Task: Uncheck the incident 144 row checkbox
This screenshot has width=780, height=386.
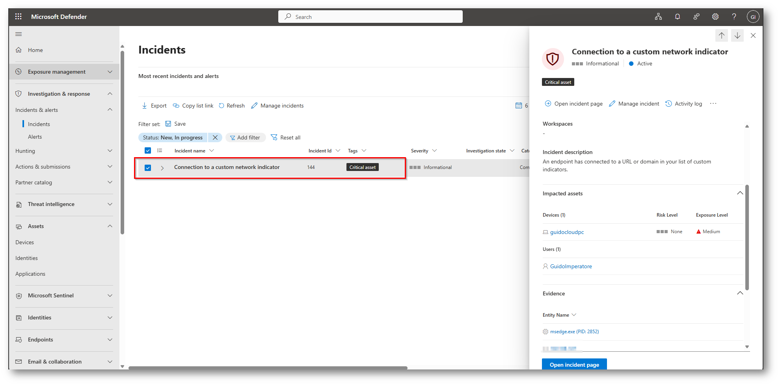Action: point(148,168)
